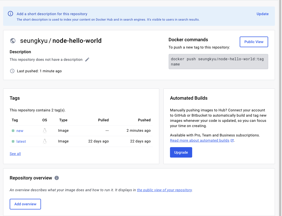This screenshot has width=282, height=216.
Task: Click 'Add a short description for this repository' text
Action: click(52, 14)
